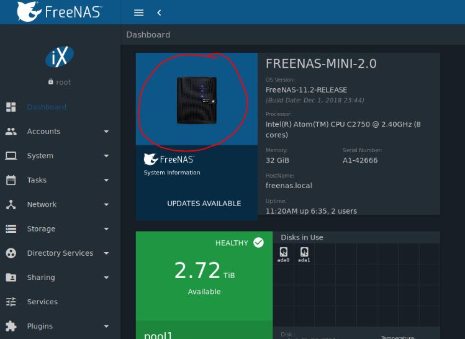
Task: Open the Storage menu item
Action: click(x=41, y=228)
